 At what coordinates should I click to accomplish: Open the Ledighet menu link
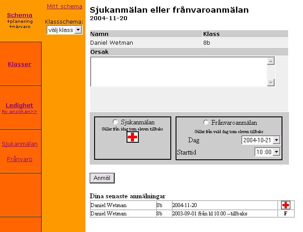(19, 105)
